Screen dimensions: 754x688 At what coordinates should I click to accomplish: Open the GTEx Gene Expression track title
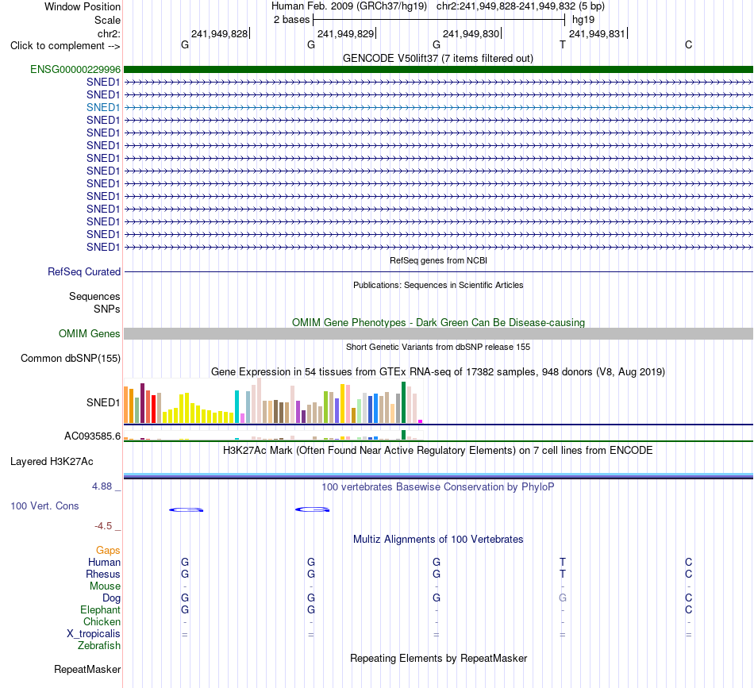[438, 371]
